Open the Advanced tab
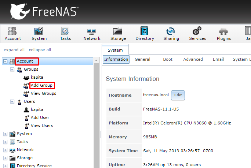This screenshot has height=168, width=251. point(193,59)
